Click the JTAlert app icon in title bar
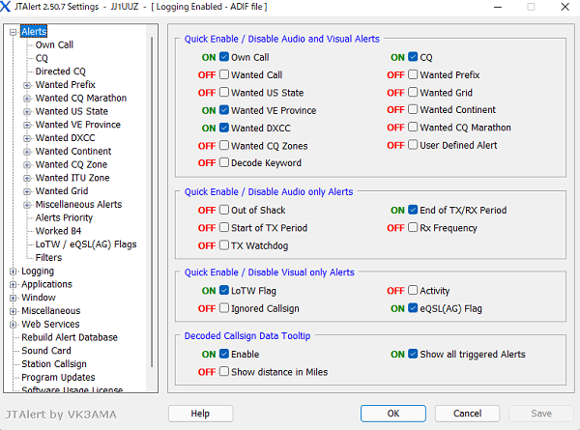Viewport: 580px width, 430px height. coord(9,7)
